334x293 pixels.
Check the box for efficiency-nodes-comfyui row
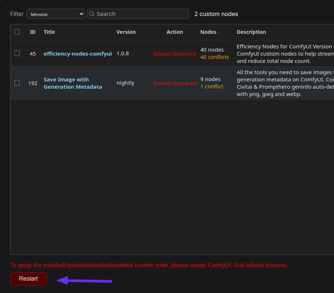[17, 53]
